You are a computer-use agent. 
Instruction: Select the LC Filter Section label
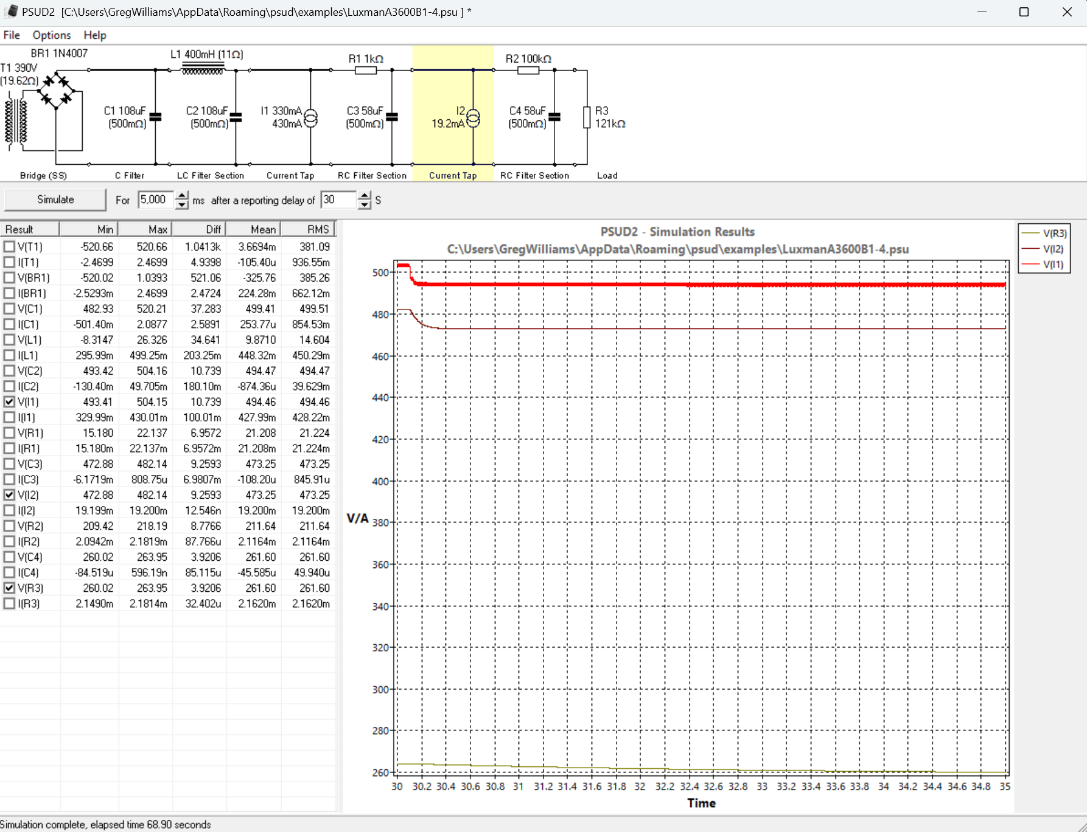click(210, 176)
